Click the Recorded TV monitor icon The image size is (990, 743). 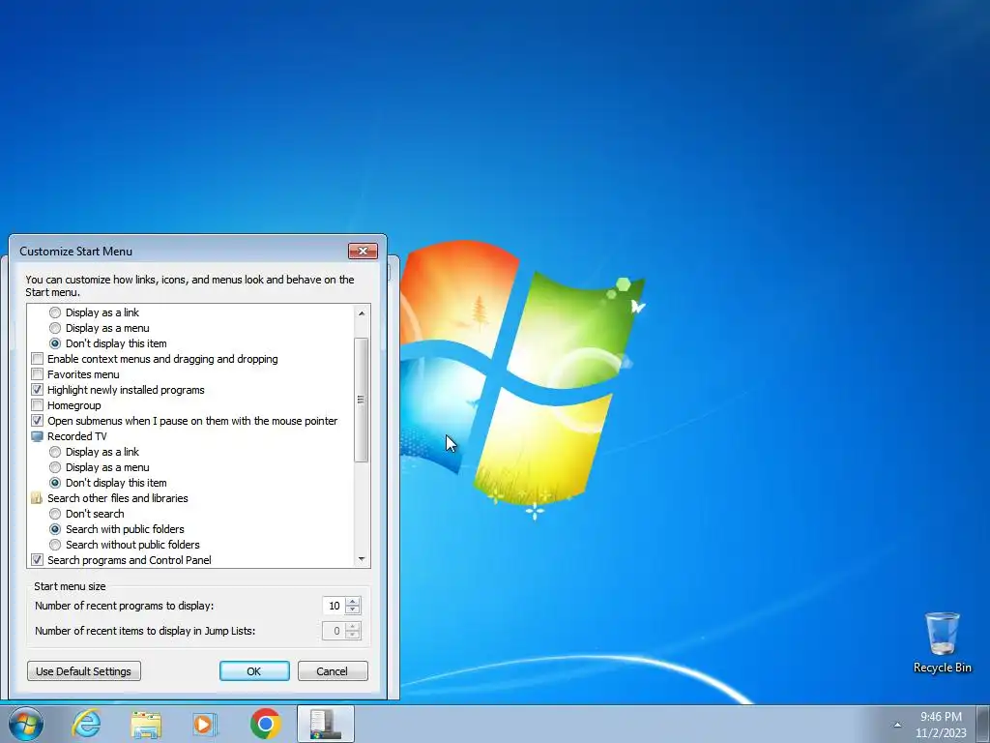[x=38, y=436]
